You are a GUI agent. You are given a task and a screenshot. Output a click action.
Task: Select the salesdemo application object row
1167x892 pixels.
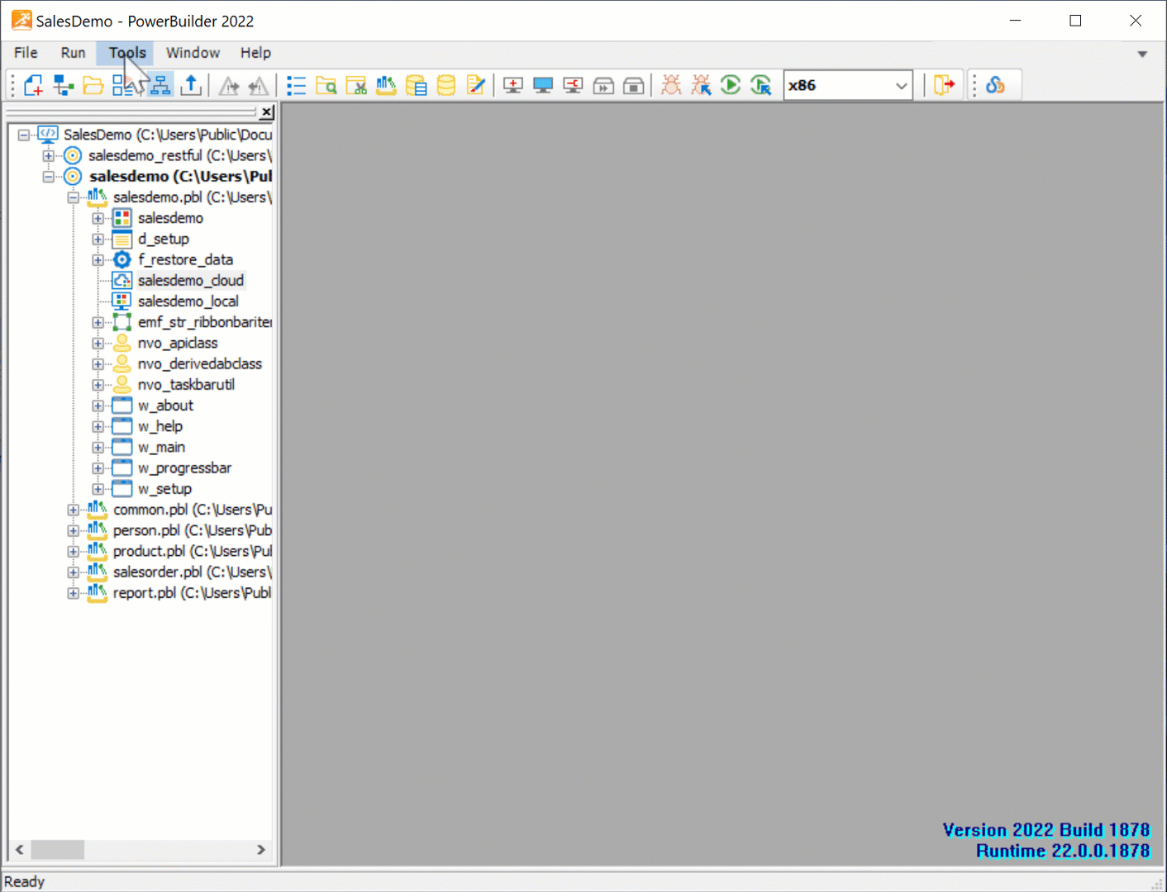click(x=170, y=218)
